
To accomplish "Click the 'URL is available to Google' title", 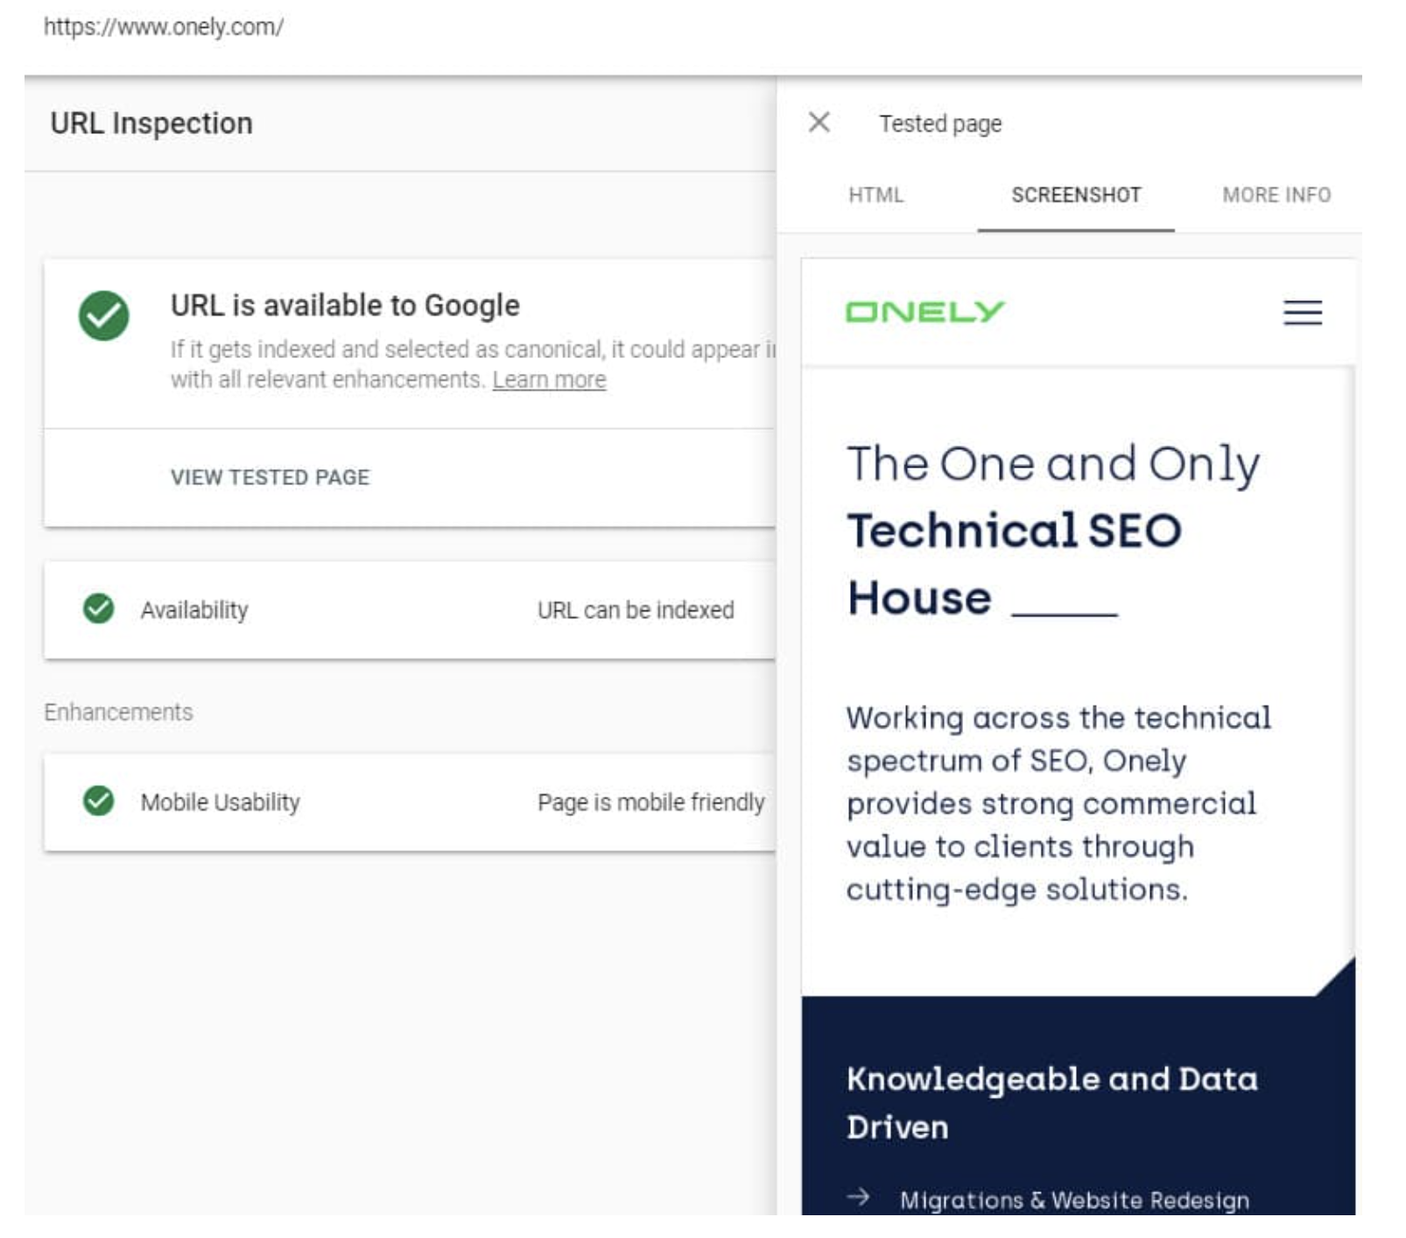I will (345, 306).
